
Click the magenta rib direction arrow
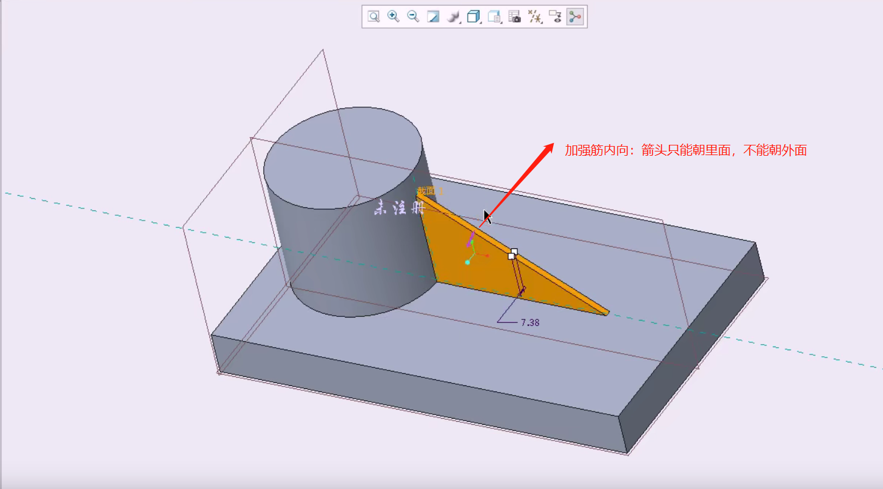470,239
